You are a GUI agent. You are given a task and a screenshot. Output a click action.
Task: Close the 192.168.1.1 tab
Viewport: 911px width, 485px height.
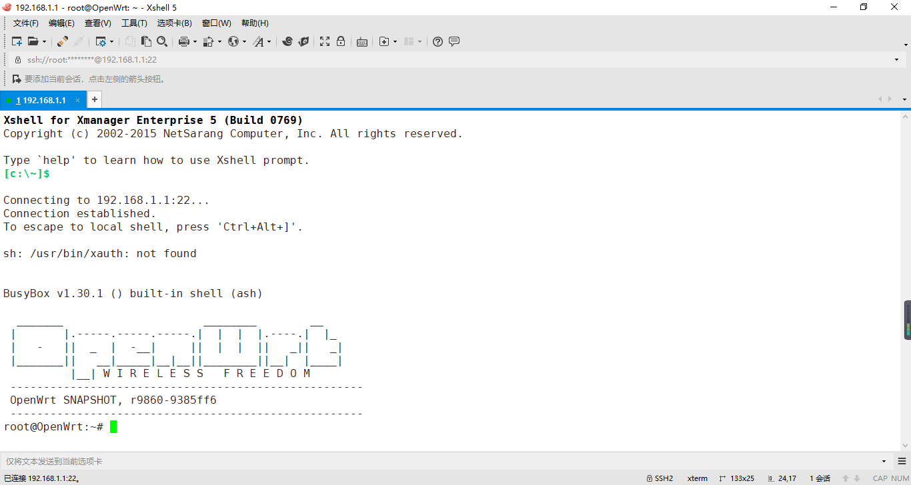pyautogui.click(x=77, y=100)
